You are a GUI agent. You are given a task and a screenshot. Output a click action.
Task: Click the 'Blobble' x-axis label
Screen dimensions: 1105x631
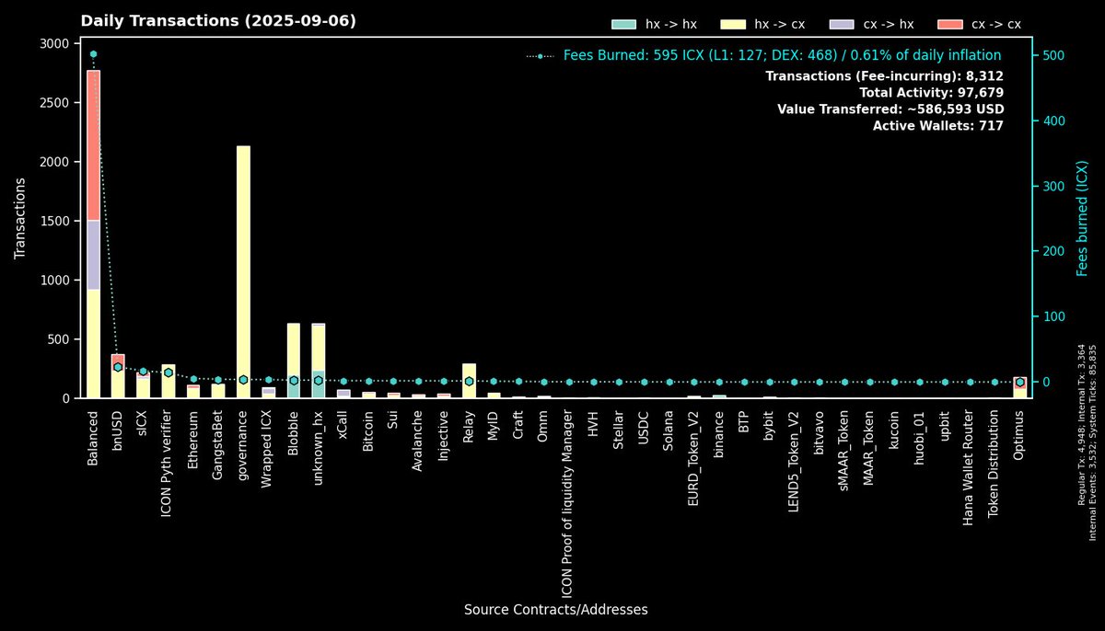point(294,433)
